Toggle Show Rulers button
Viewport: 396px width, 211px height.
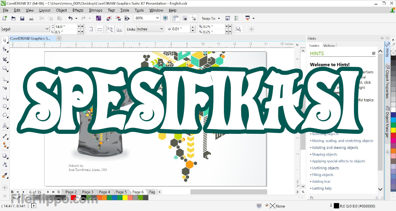click(176, 18)
